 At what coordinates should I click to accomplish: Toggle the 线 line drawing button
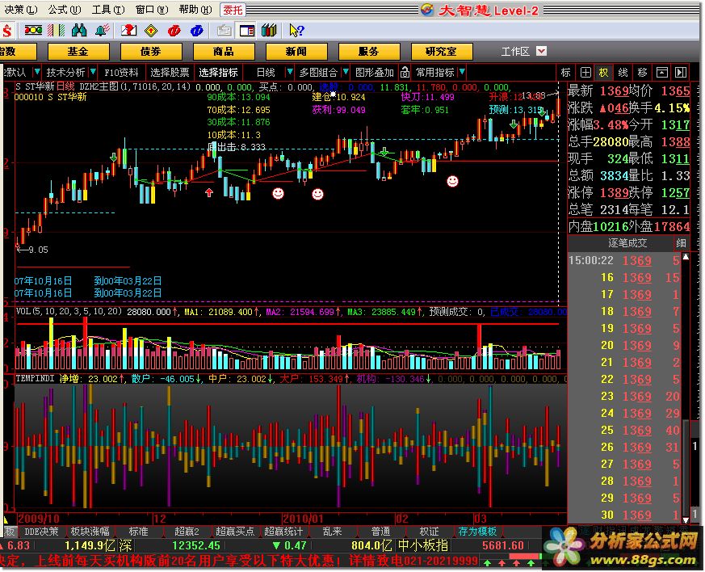pos(623,73)
